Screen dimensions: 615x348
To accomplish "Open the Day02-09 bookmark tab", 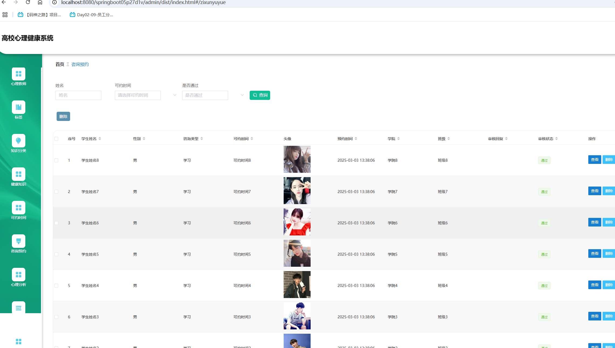I will click(x=91, y=15).
